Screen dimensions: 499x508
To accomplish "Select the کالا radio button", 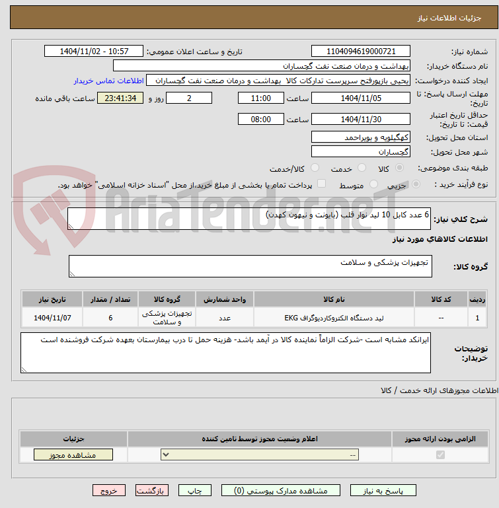I will pos(399,168).
